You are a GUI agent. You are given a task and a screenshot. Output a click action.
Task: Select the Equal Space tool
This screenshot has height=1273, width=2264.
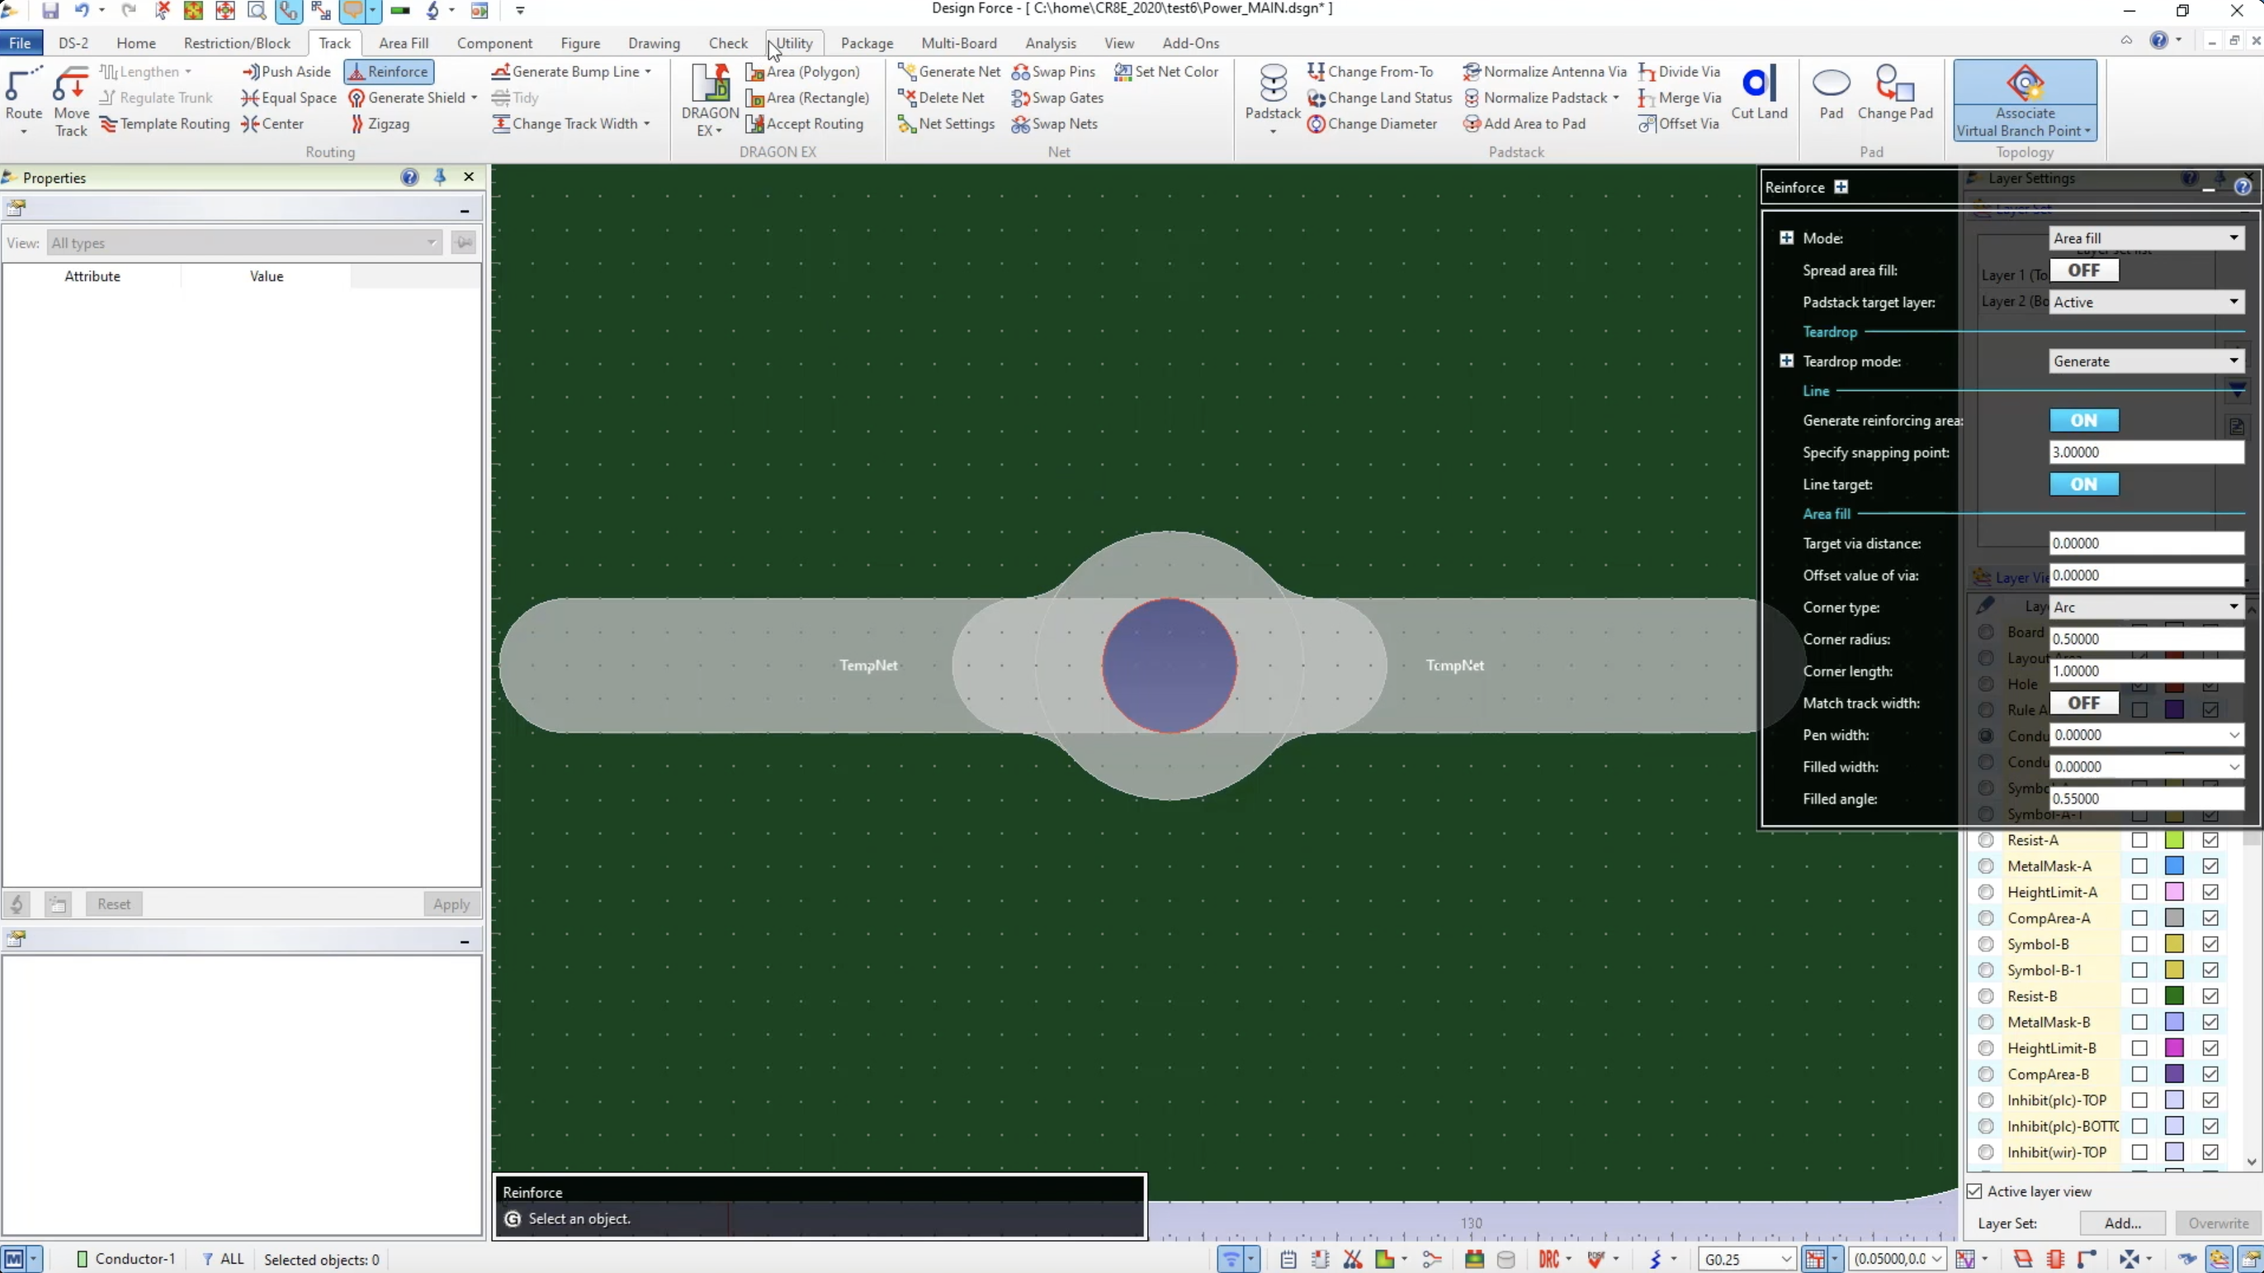289,97
